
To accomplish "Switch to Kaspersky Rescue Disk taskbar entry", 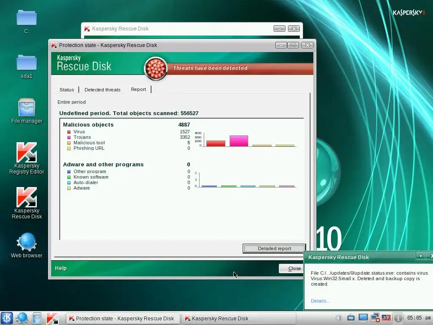I will pos(239,318).
